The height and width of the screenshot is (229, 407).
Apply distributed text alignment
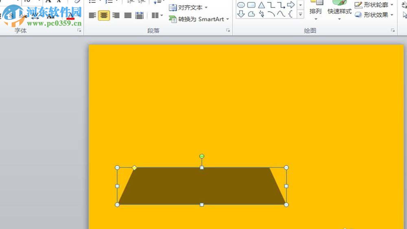click(x=139, y=15)
